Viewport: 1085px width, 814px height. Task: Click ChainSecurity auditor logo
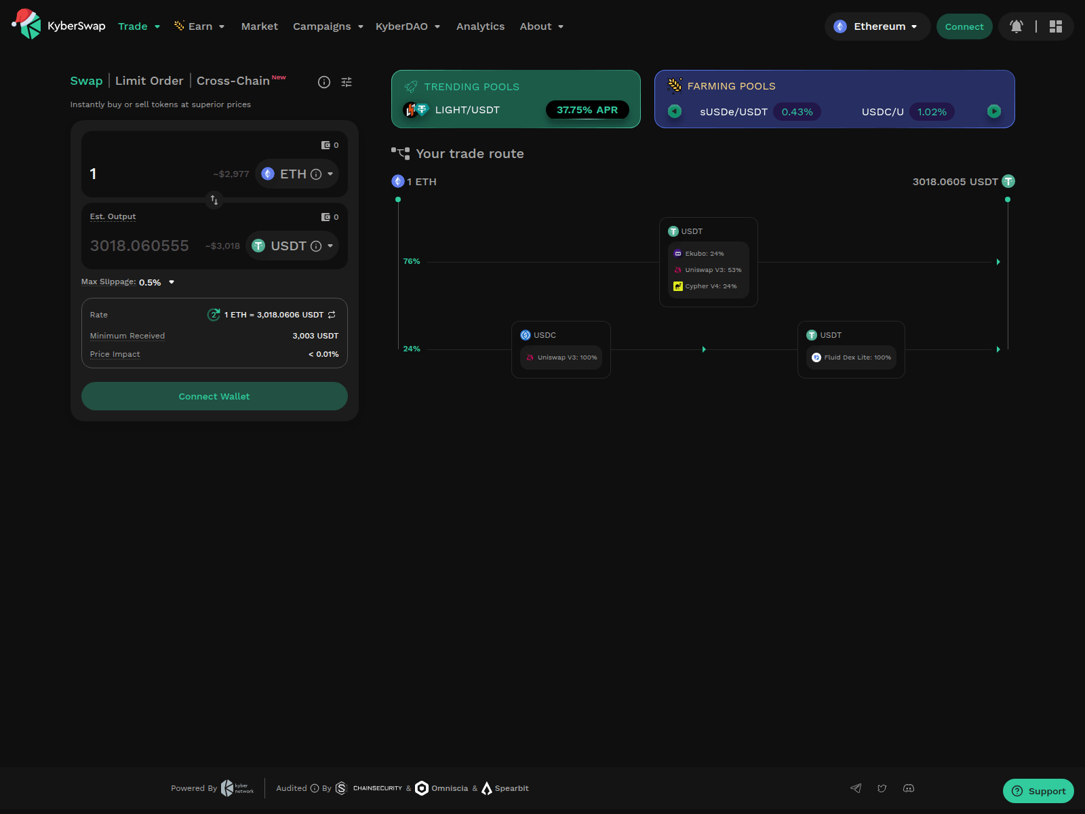tap(369, 788)
